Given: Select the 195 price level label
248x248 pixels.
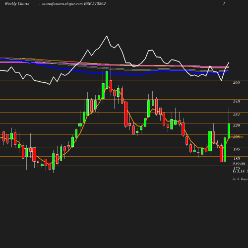Looking at the screenshot, I should click(237, 149).
